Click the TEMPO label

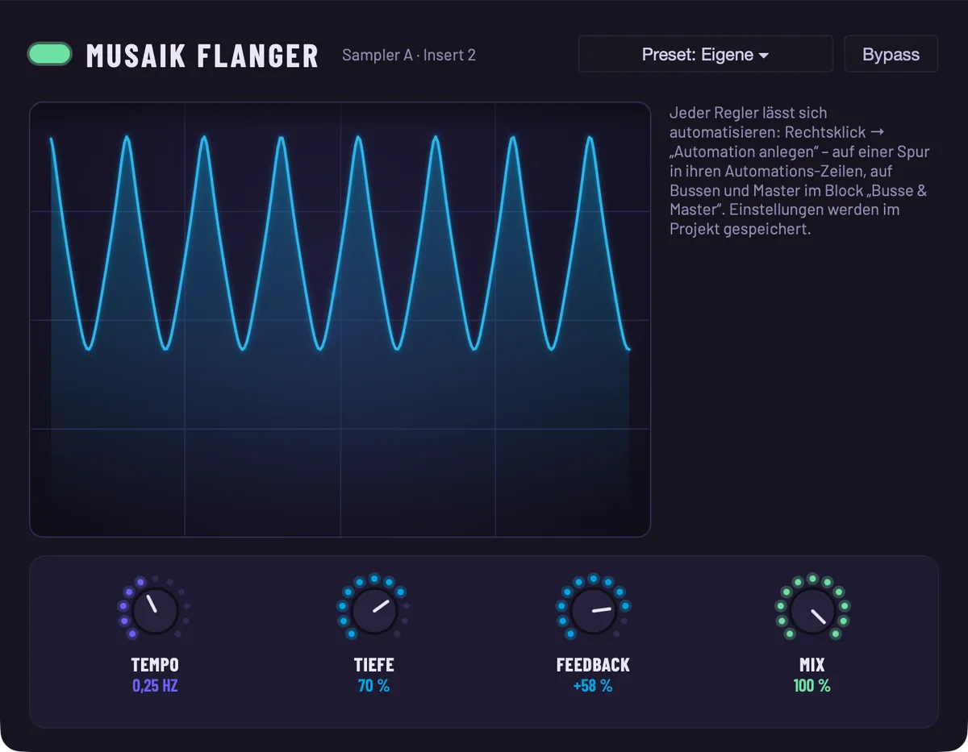click(155, 665)
